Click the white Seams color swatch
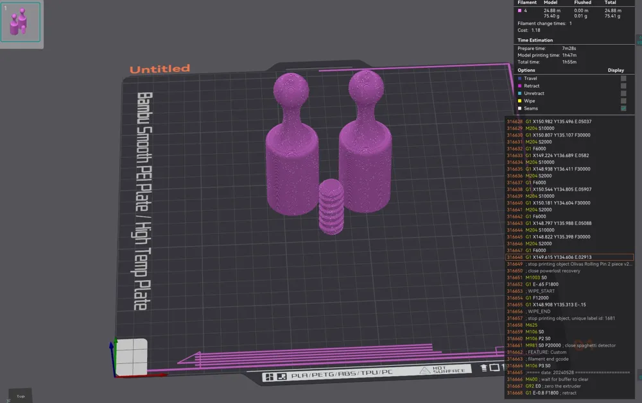This screenshot has width=642, height=403. (519, 108)
